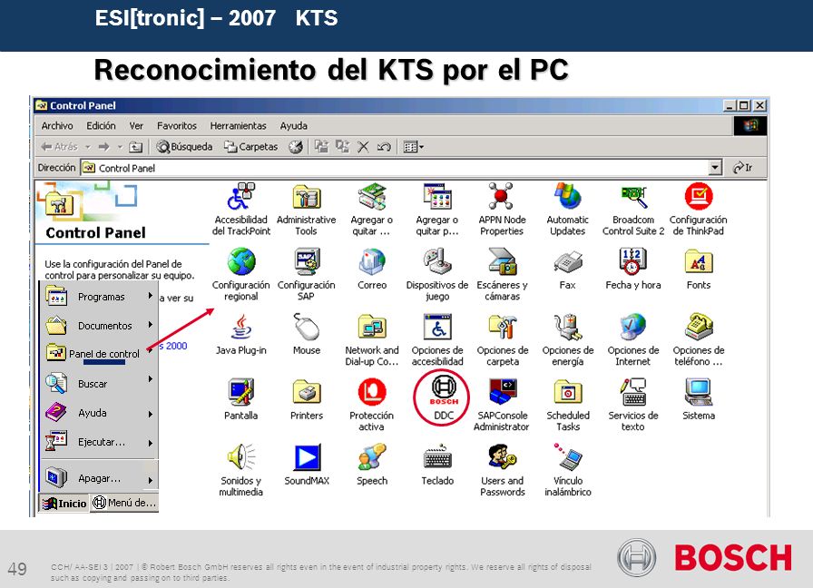Open the Fax icon
813x588 pixels.
pos(567,263)
